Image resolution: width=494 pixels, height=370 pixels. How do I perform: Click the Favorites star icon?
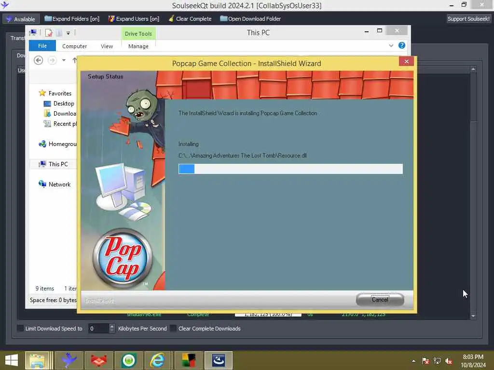[x=42, y=93]
